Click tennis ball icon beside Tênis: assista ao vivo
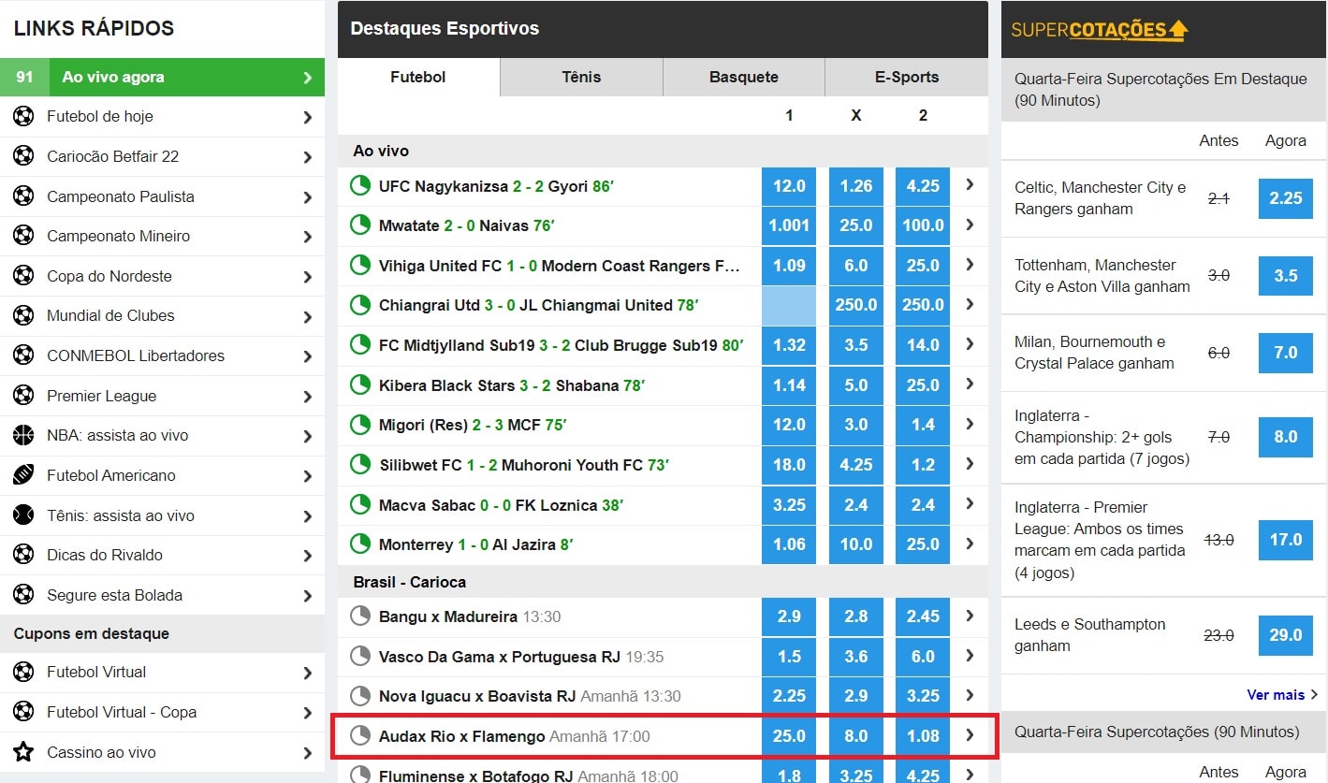 point(23,515)
